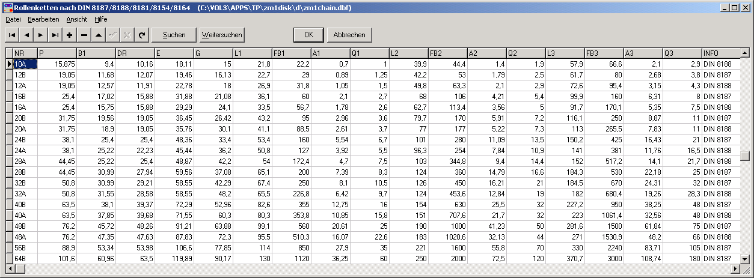
Task: Open the Bearbeiten menu
Action: pyautogui.click(x=43, y=19)
